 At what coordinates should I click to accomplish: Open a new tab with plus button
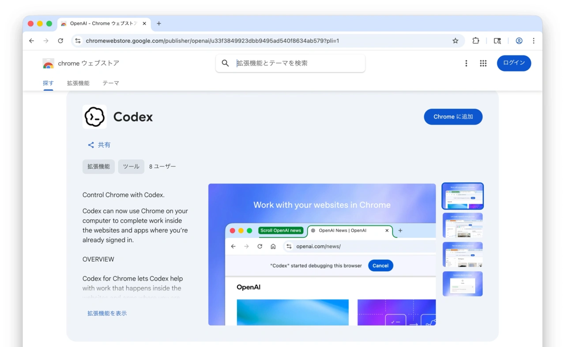click(159, 23)
